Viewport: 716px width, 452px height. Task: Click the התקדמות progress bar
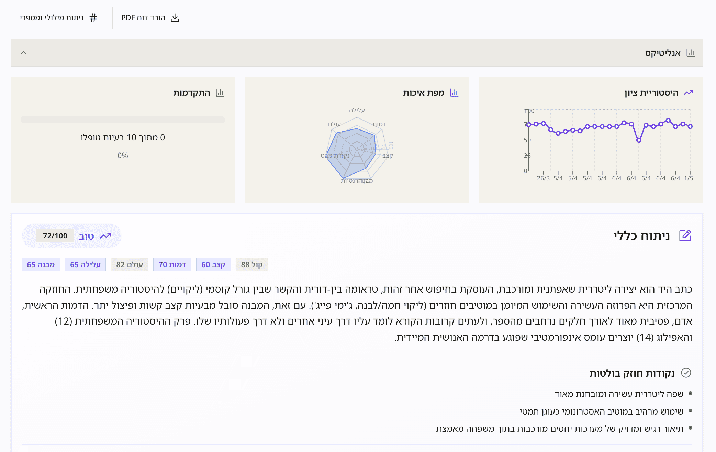click(123, 120)
